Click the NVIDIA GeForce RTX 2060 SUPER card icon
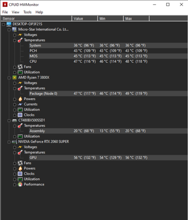Viewport: 188px width, 220px height. 14,142
